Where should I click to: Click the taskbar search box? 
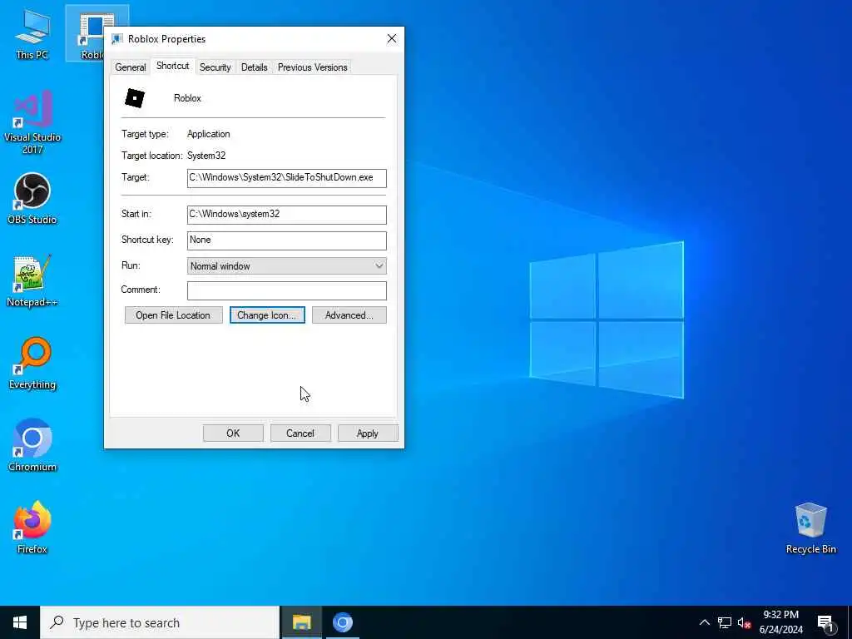[x=160, y=622]
